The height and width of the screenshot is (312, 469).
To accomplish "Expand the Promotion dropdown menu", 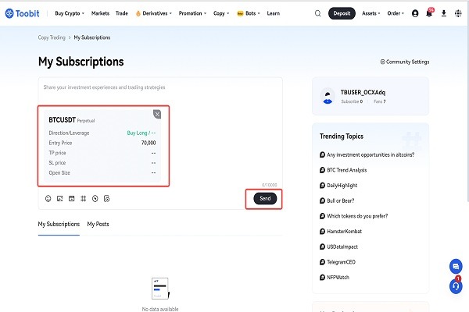I will [192, 13].
